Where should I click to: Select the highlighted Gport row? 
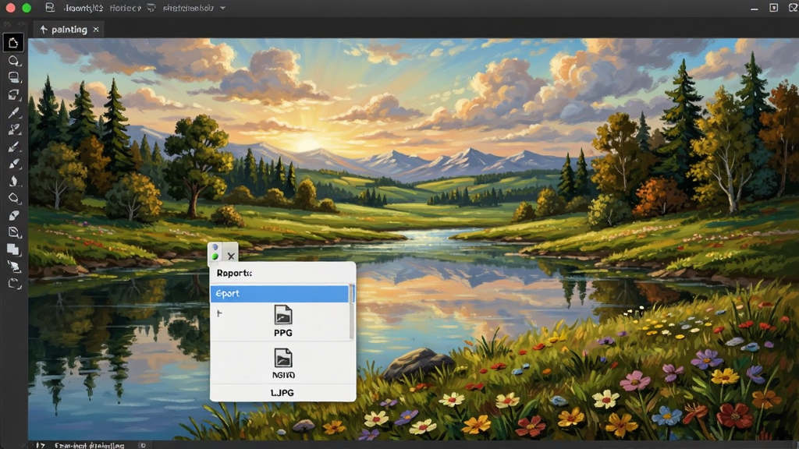pyautogui.click(x=279, y=294)
